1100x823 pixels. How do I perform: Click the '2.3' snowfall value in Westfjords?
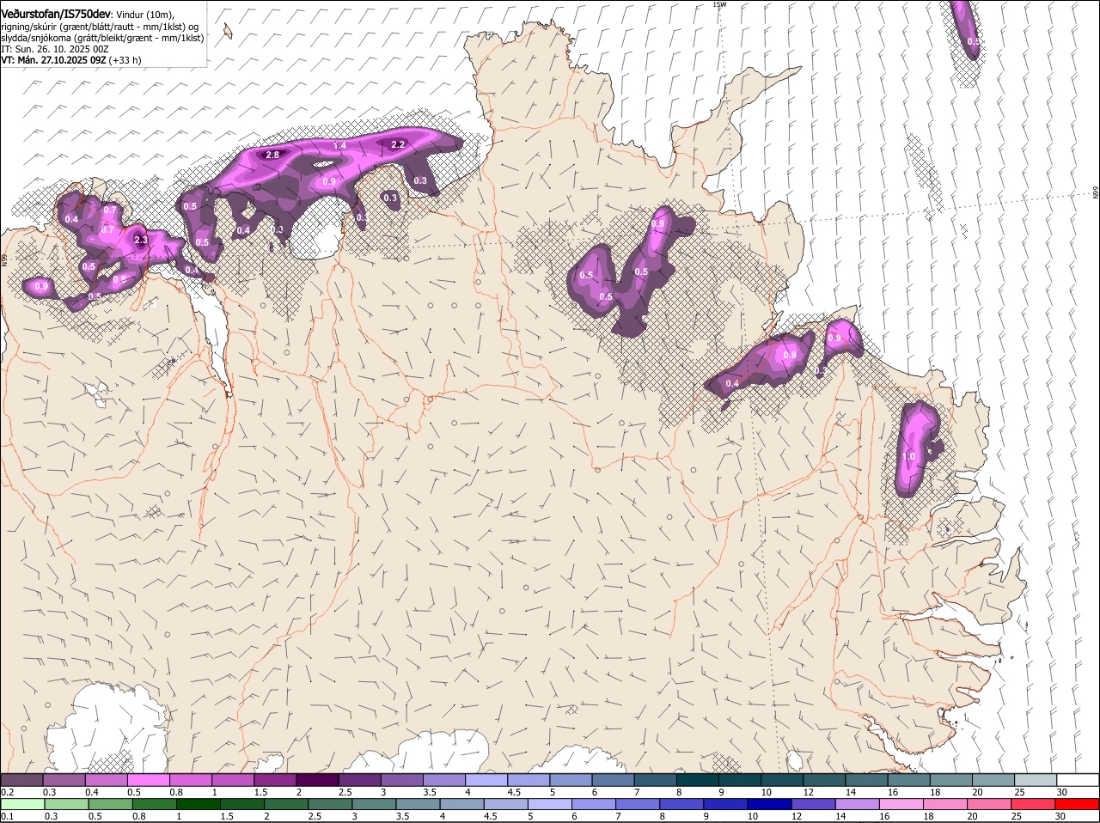[141, 240]
